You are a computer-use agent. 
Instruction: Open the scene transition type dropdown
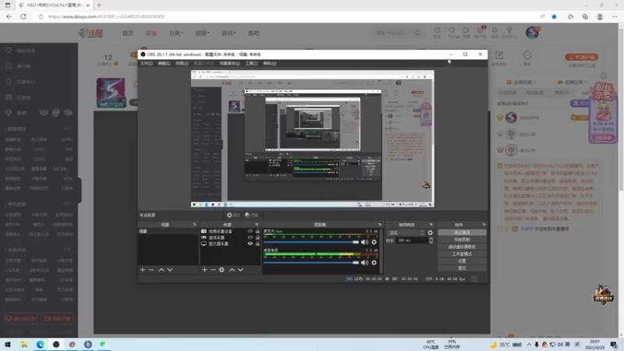[x=406, y=232]
